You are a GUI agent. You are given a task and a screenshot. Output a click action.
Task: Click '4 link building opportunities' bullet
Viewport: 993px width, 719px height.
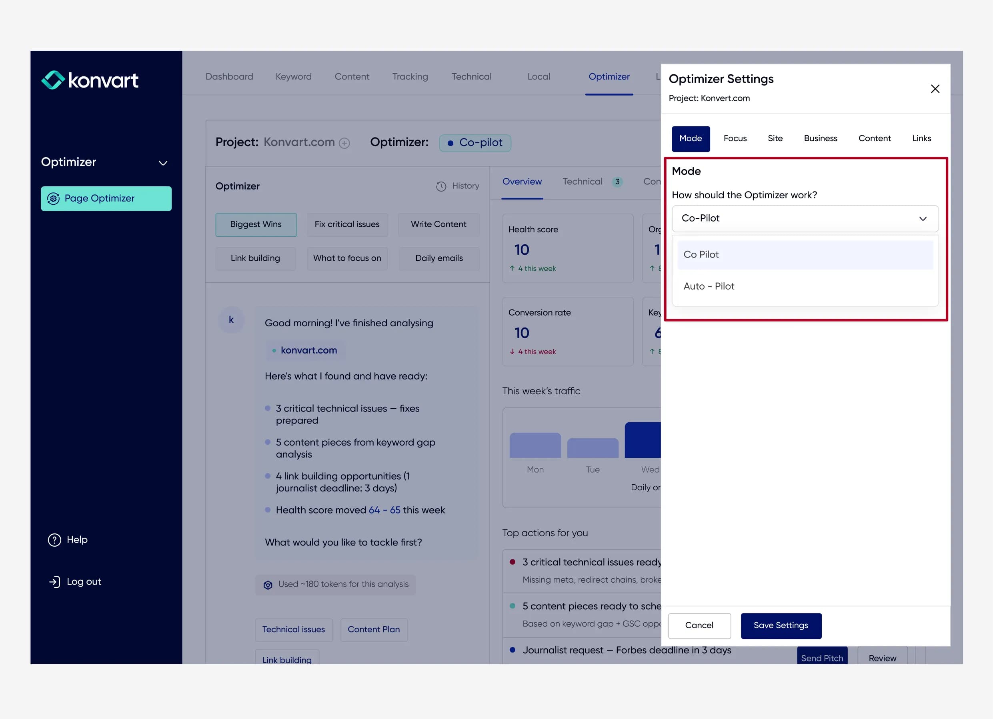click(343, 482)
